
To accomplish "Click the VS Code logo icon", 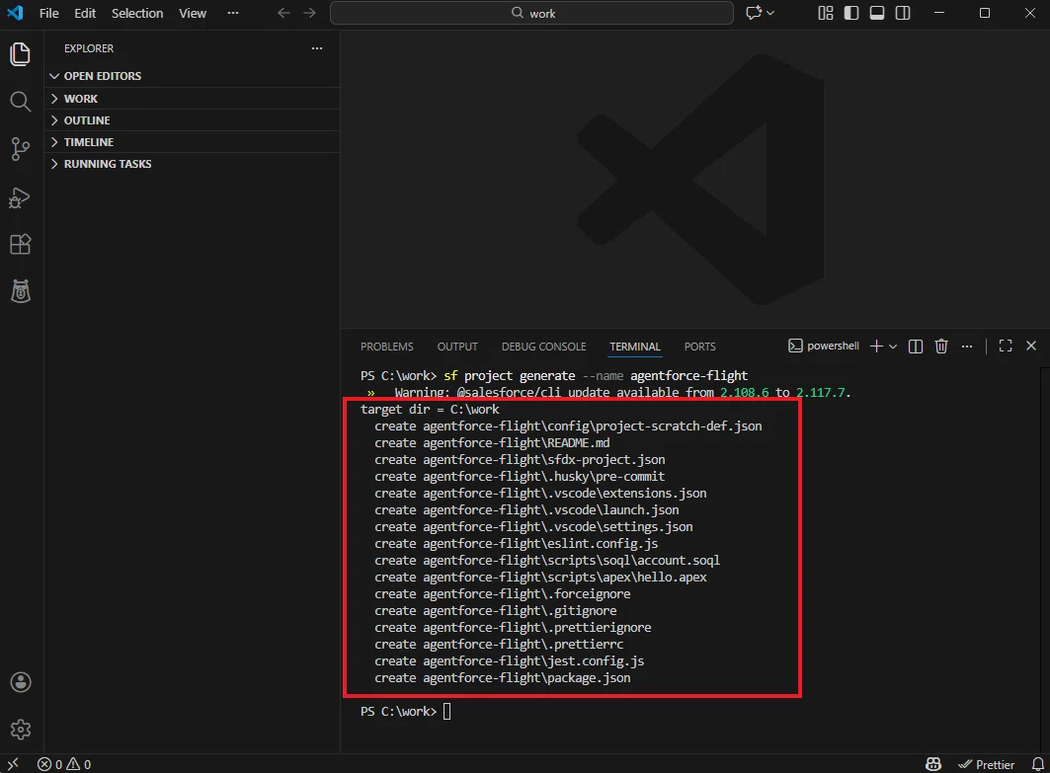I will coord(15,13).
